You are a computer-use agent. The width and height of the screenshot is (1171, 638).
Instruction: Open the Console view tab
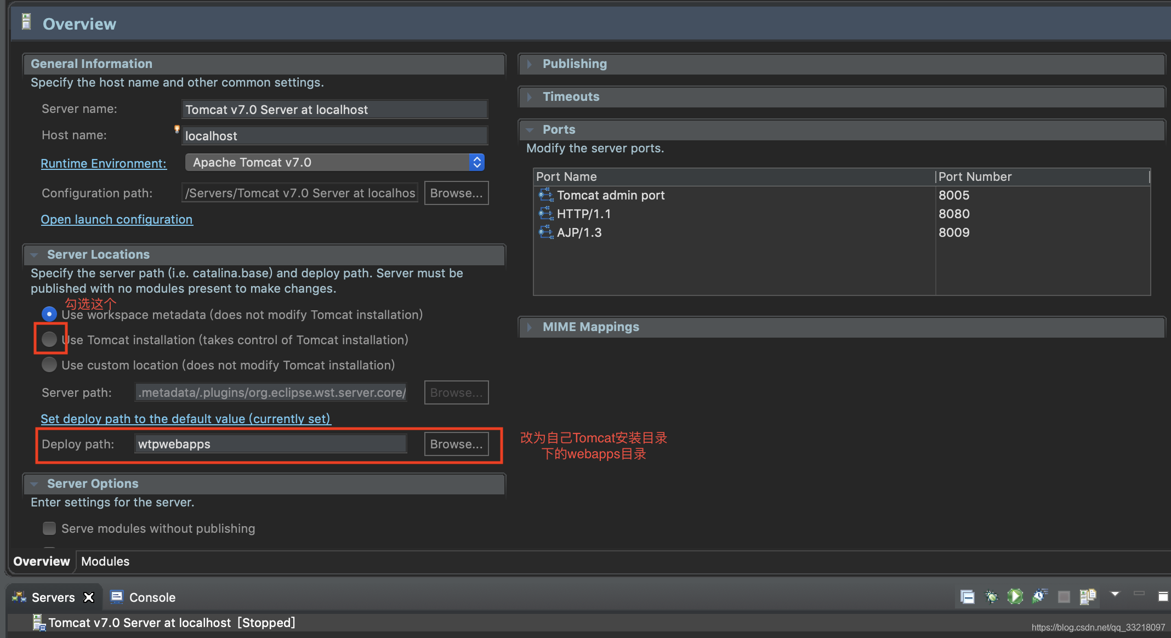tap(143, 597)
